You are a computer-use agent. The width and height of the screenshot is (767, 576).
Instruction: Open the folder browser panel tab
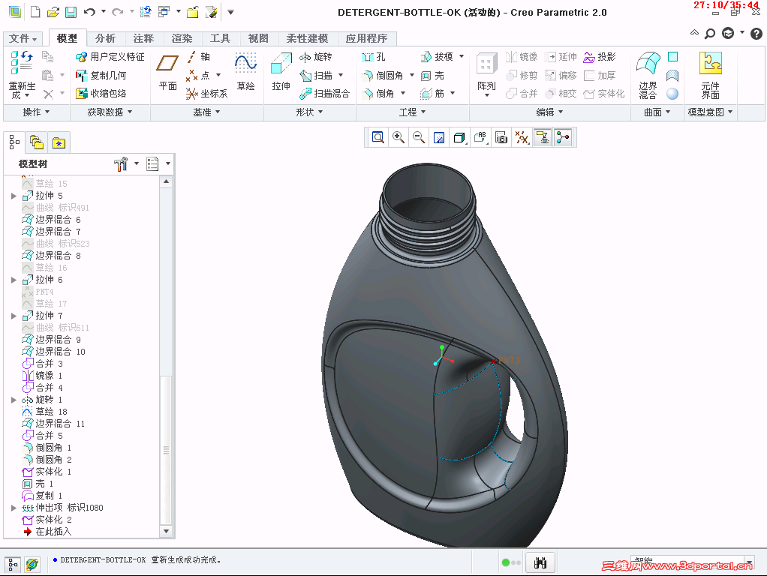point(38,142)
